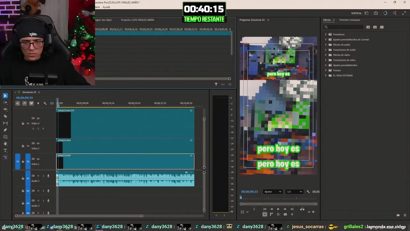
Task: Step forward one frame in Program Monitor
Action: (285, 209)
